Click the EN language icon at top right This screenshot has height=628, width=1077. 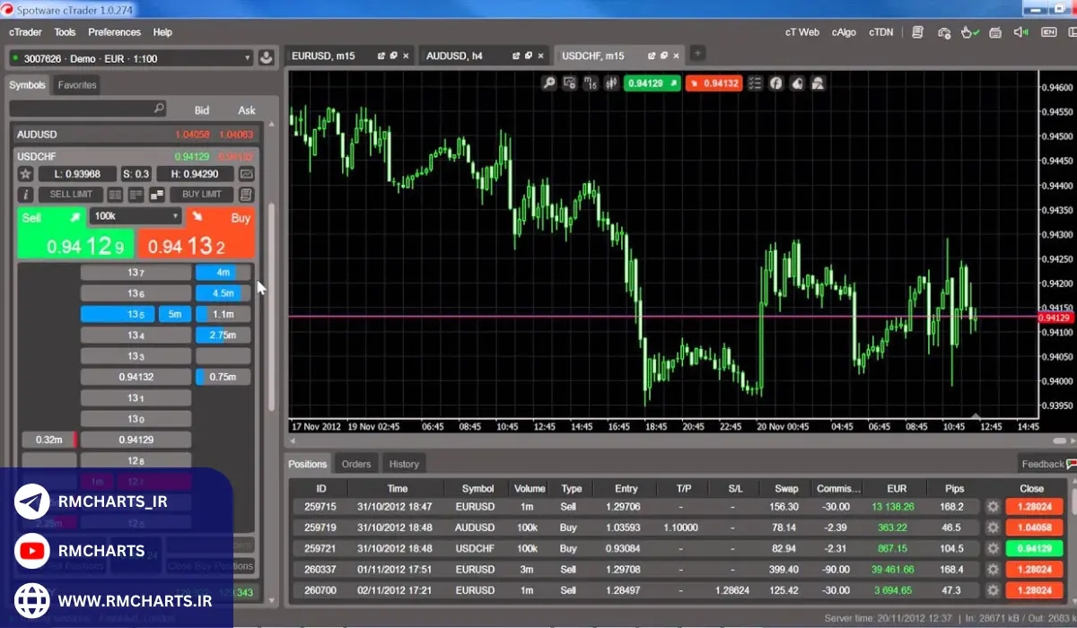click(x=1048, y=32)
